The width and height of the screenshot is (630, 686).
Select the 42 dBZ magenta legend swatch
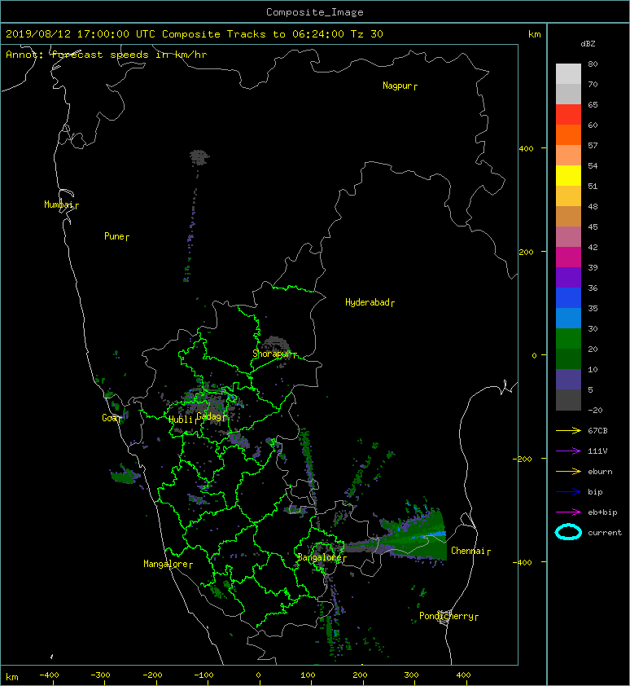coord(568,257)
